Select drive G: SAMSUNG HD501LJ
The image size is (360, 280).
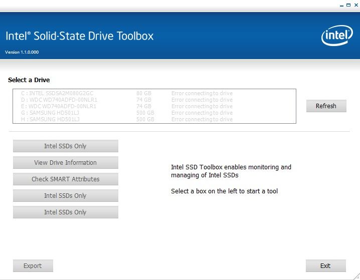point(154,113)
